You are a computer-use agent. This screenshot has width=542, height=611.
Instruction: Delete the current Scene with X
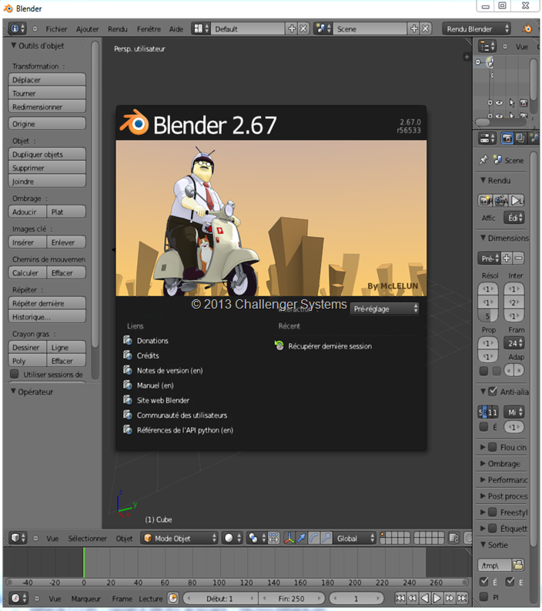[426, 28]
